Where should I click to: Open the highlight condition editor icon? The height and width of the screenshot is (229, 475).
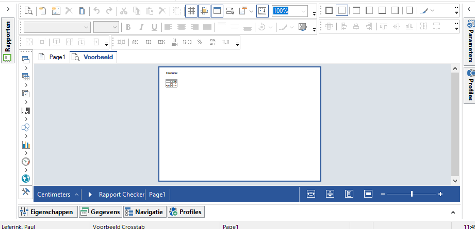point(303,27)
